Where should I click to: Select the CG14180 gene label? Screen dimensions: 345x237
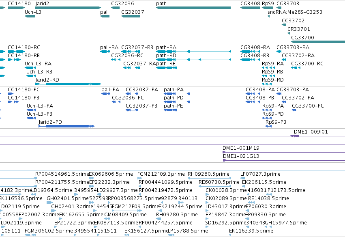tap(19, 4)
